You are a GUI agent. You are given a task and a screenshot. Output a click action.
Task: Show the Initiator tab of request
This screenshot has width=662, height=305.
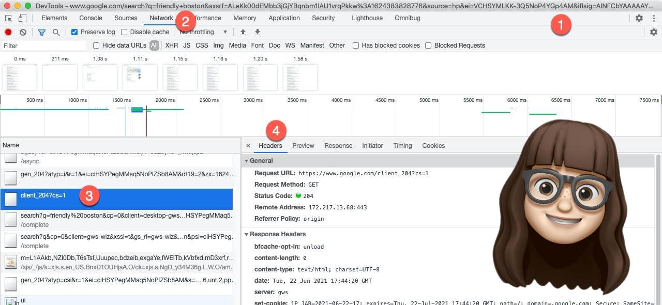point(372,146)
